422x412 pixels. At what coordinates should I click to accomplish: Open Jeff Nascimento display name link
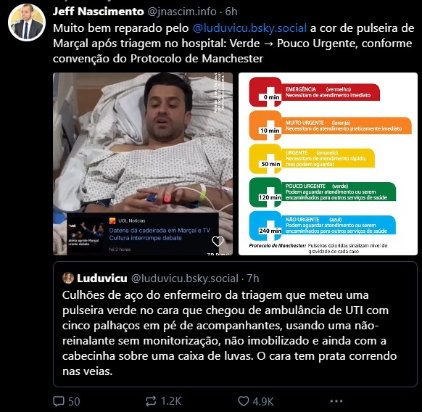[98, 12]
